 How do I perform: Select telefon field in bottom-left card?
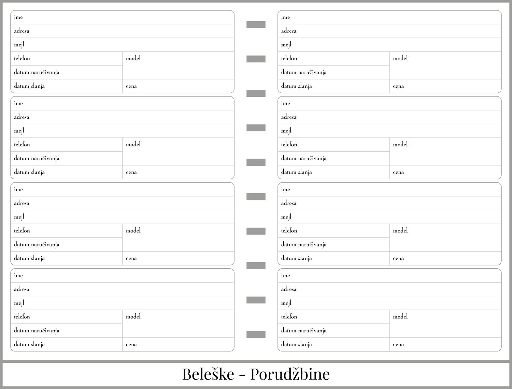pyautogui.click(x=67, y=317)
